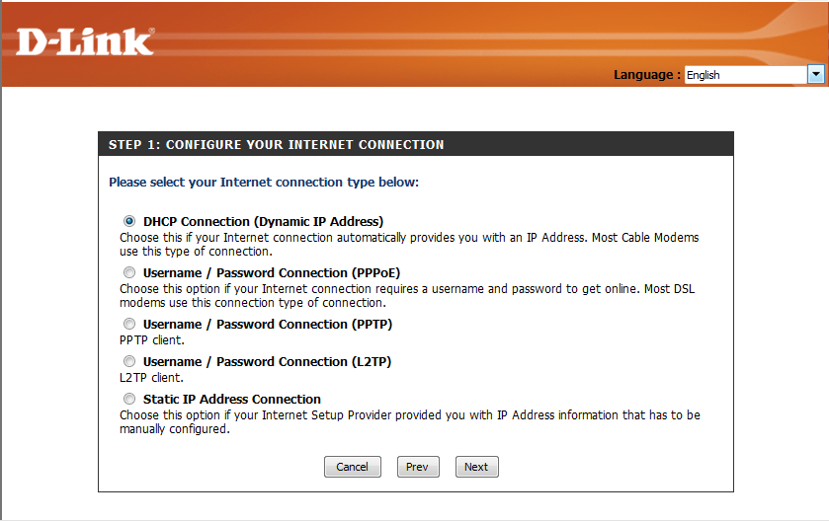
Task: Click the PPPoE description about DSL modems
Action: click(409, 295)
